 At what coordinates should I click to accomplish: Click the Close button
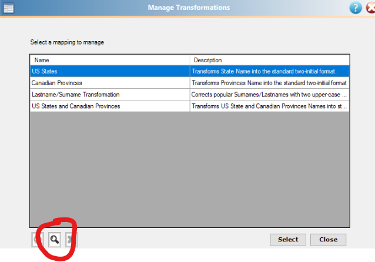[x=328, y=240]
